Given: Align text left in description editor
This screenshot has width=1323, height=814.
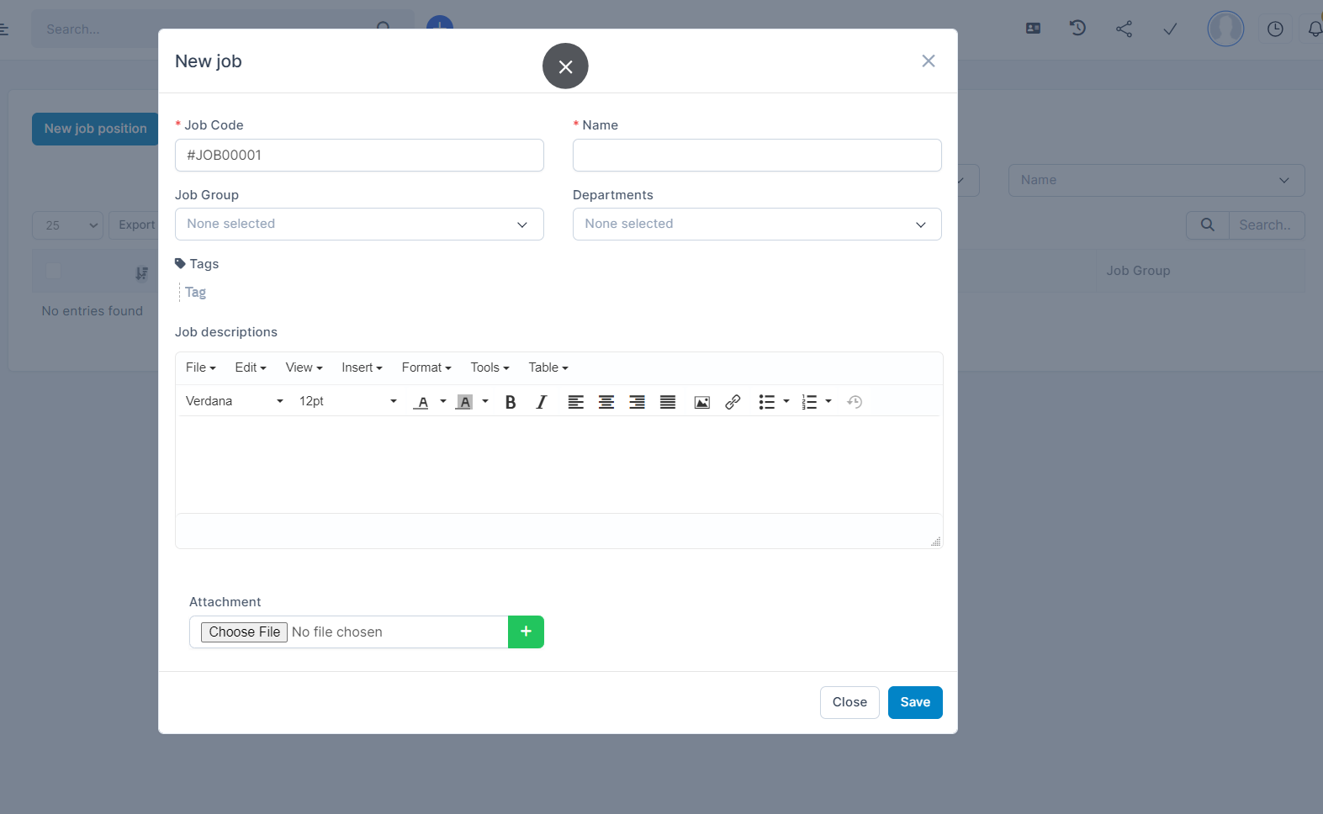Looking at the screenshot, I should pyautogui.click(x=575, y=402).
